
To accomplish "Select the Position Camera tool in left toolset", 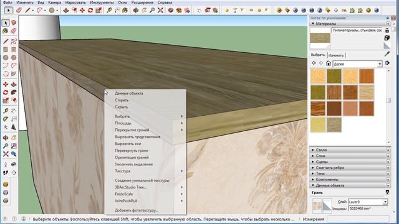I will [x=6, y=164].
